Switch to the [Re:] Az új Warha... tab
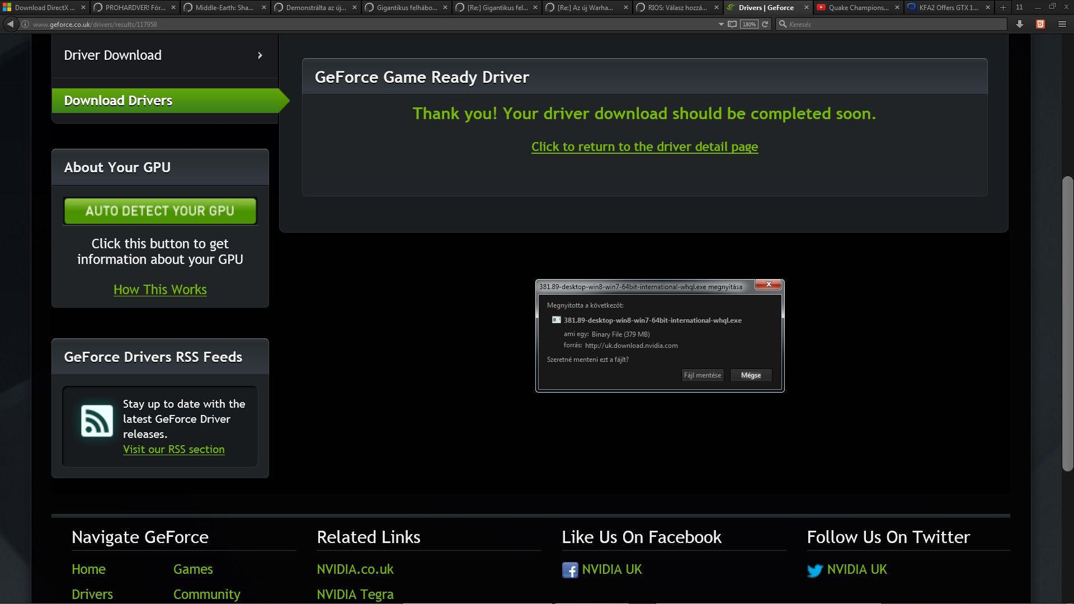Viewport: 1074px width, 604px height. [587, 7]
